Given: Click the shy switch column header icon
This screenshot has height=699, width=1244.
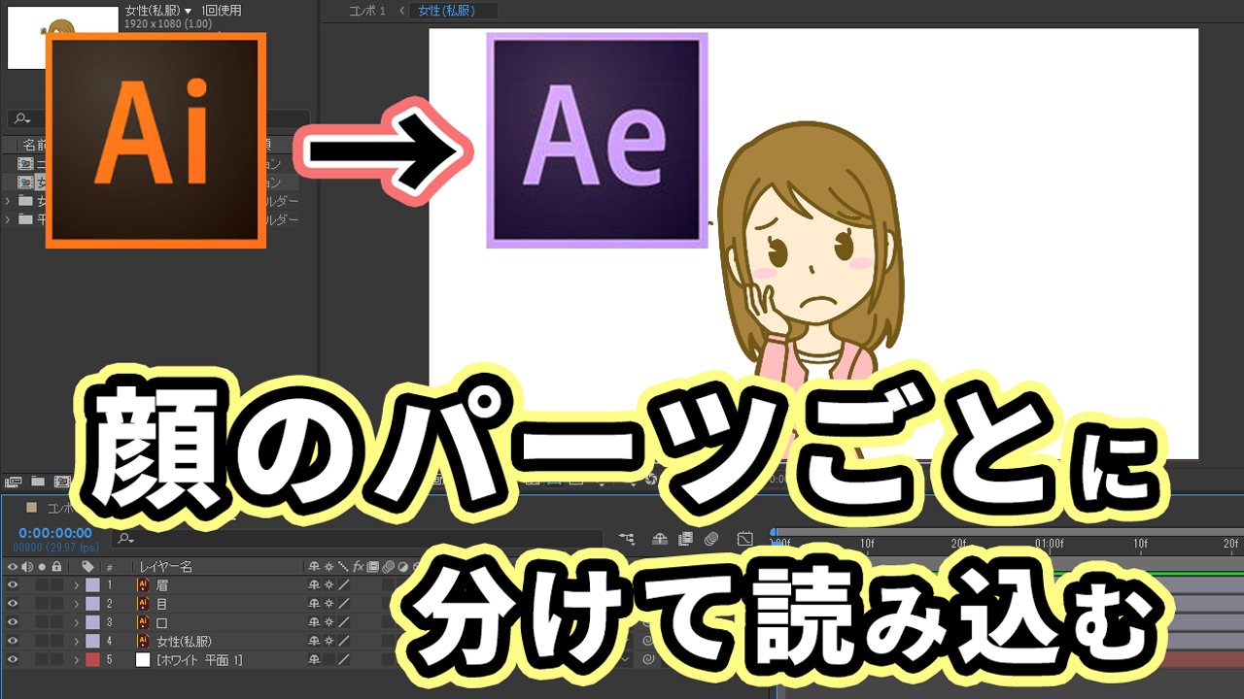Looking at the screenshot, I should [314, 566].
